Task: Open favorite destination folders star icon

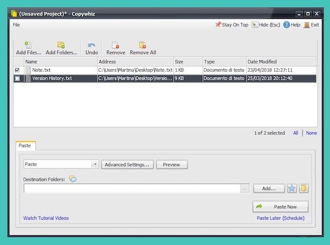Action: (292, 188)
